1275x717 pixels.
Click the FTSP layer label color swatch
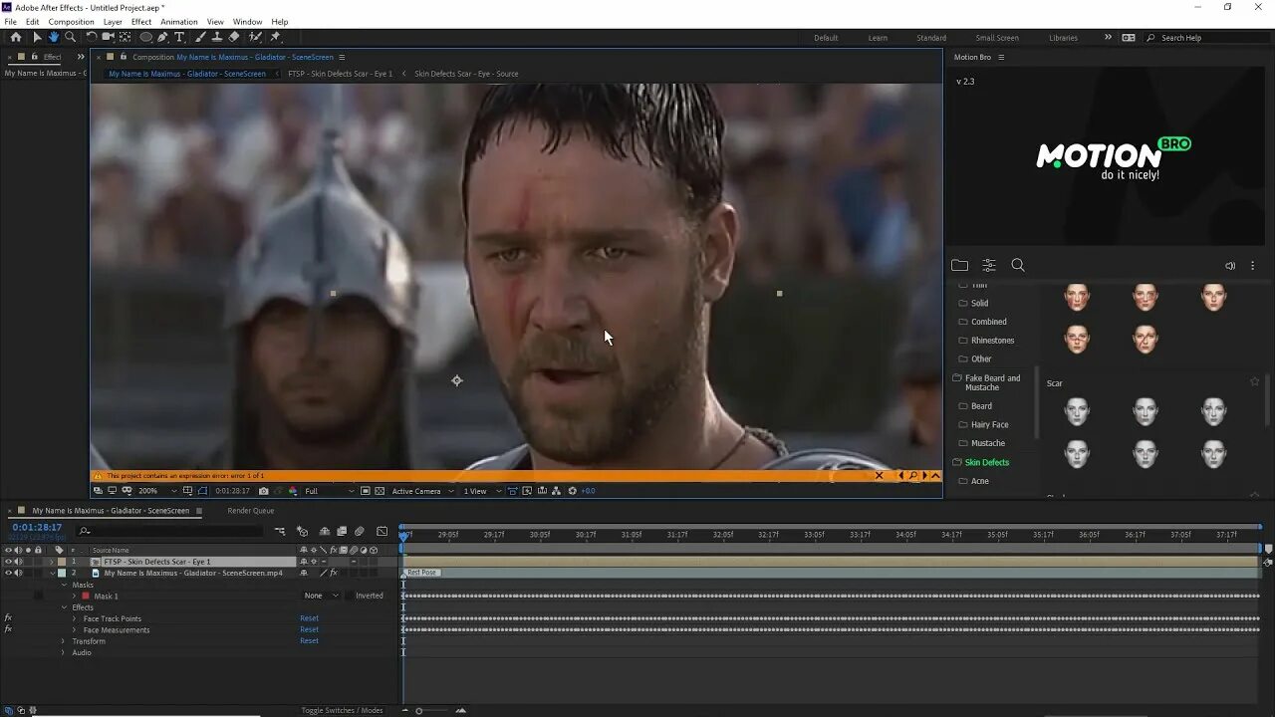tap(61, 562)
